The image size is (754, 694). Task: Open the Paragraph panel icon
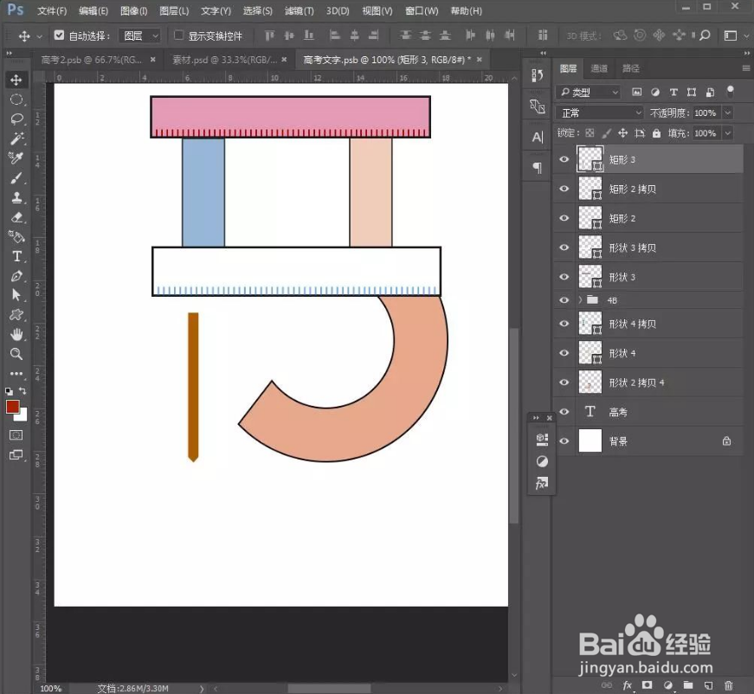tap(538, 168)
